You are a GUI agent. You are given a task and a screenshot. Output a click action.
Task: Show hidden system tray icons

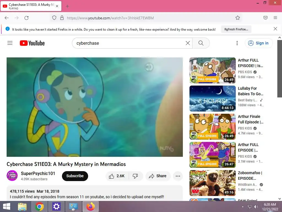click(243, 207)
